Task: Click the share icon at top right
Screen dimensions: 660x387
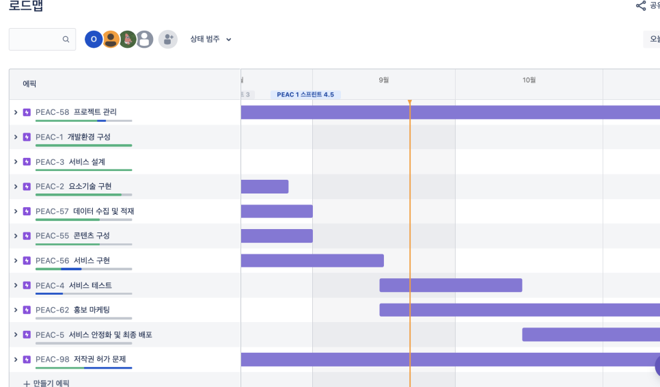Action: coord(640,6)
